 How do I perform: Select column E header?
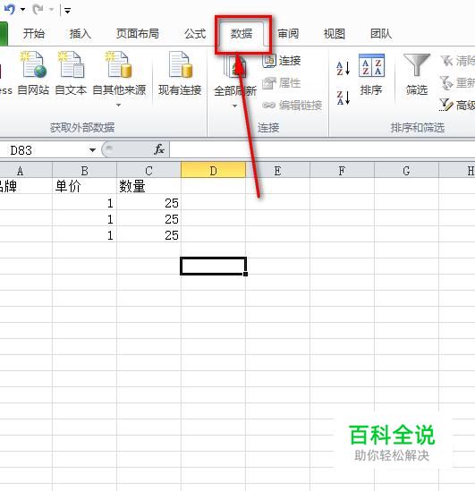coord(277,171)
